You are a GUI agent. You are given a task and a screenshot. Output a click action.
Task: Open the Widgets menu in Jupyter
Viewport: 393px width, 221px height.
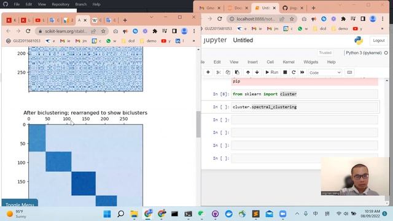coord(311,62)
